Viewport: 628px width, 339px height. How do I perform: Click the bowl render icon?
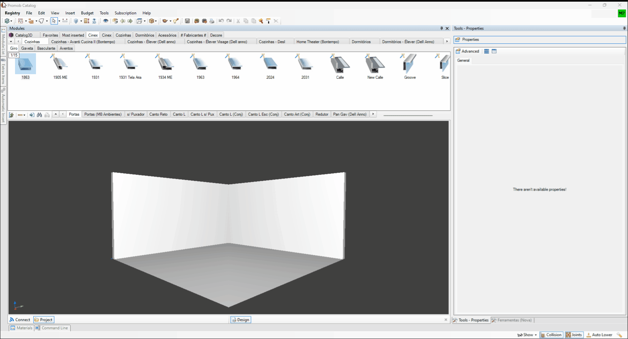165,21
